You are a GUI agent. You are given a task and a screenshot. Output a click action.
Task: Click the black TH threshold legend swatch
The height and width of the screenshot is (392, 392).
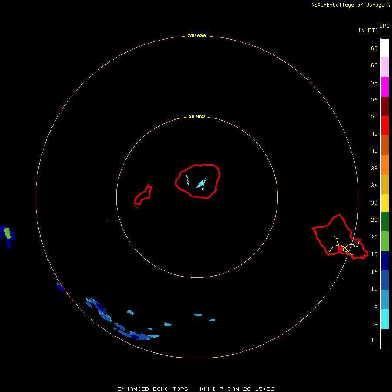tap(385, 339)
